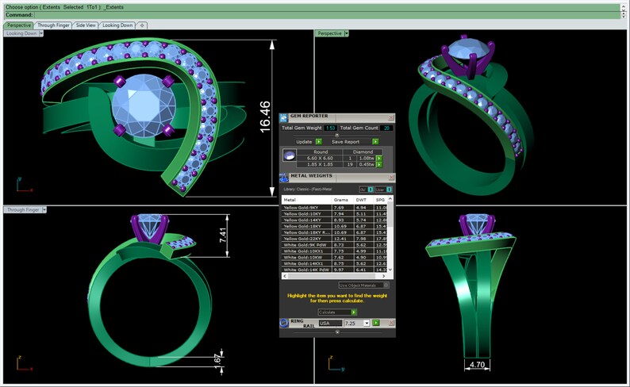Click green arrow next to Save Report

point(375,142)
